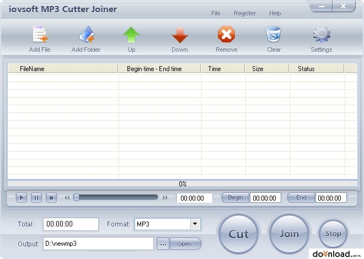Close the MP3 Cutter Joiner window
Image resolution: width=364 pixels, height=259 pixels.
point(344,6)
